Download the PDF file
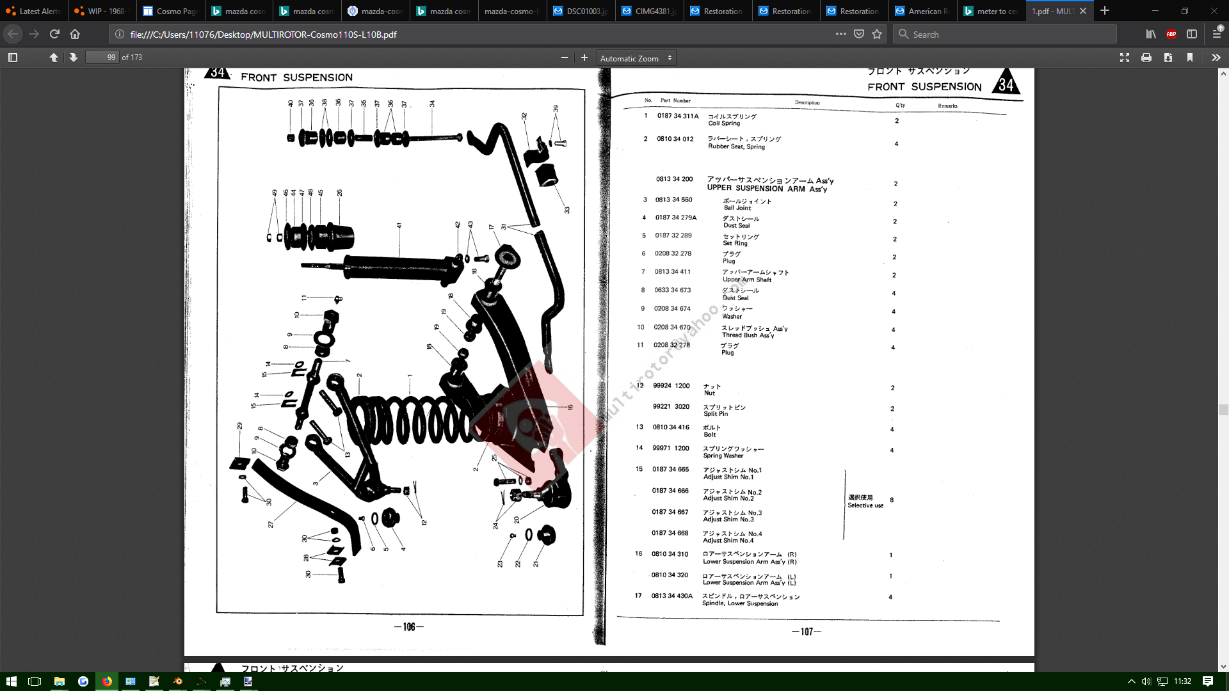 tap(1168, 58)
